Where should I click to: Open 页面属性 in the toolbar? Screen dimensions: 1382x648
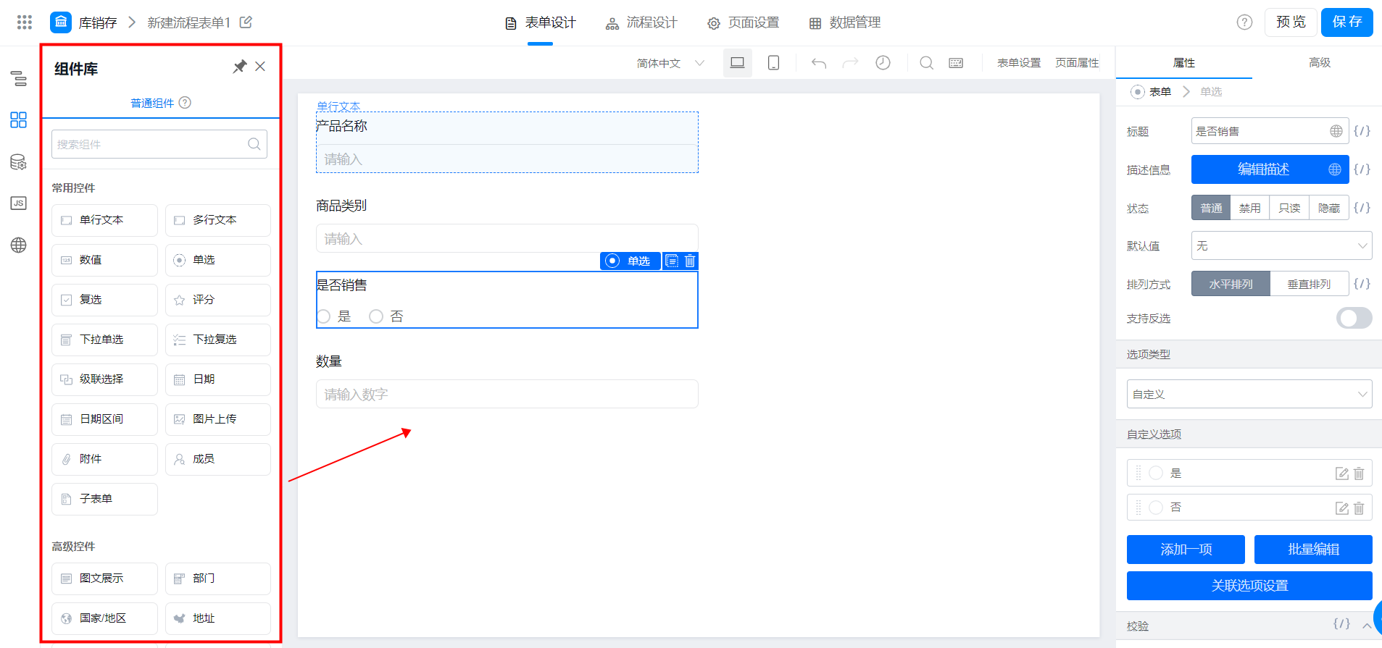tap(1077, 63)
